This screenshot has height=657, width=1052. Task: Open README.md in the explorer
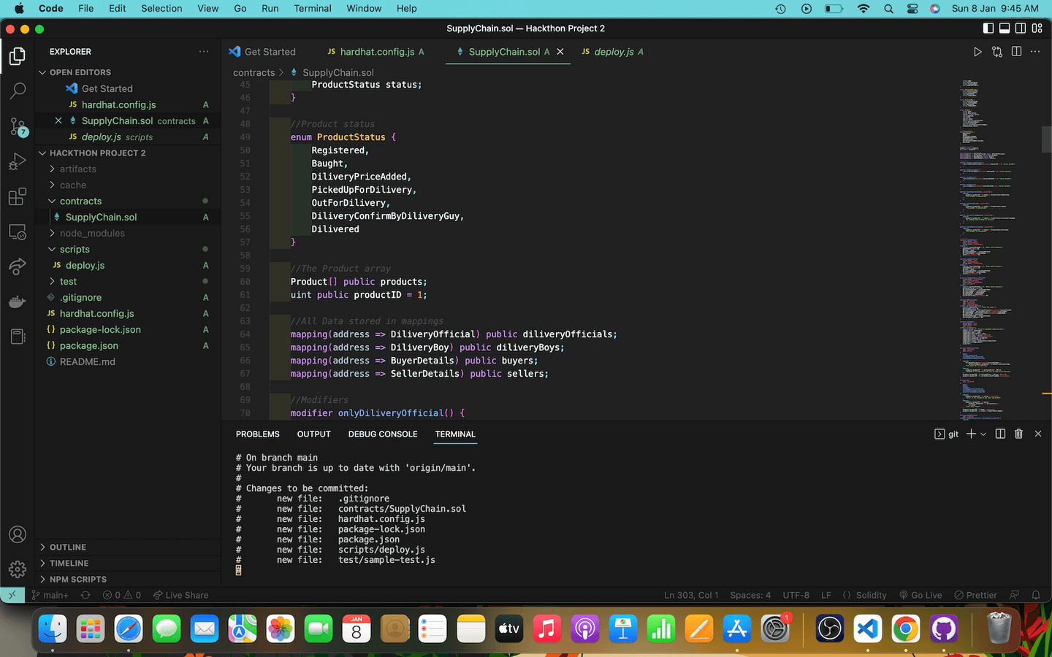(x=87, y=361)
